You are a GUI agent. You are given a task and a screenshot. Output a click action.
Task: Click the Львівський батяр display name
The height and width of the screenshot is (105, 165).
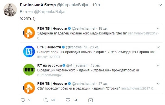pos(38,5)
